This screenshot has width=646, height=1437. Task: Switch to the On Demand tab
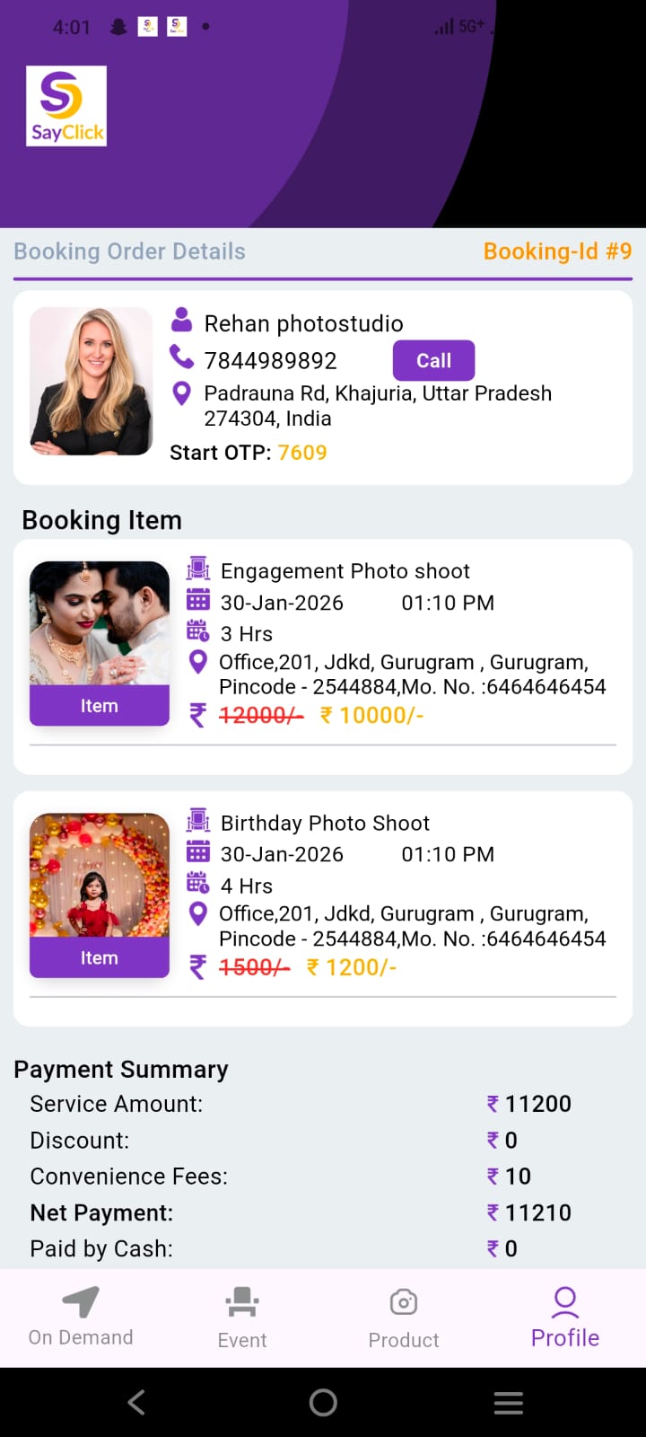coord(81,1316)
